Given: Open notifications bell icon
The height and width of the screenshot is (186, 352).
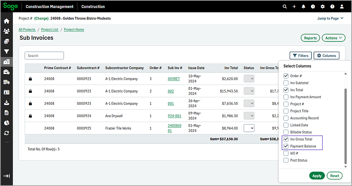Looking at the screenshot, I should click(303, 7).
